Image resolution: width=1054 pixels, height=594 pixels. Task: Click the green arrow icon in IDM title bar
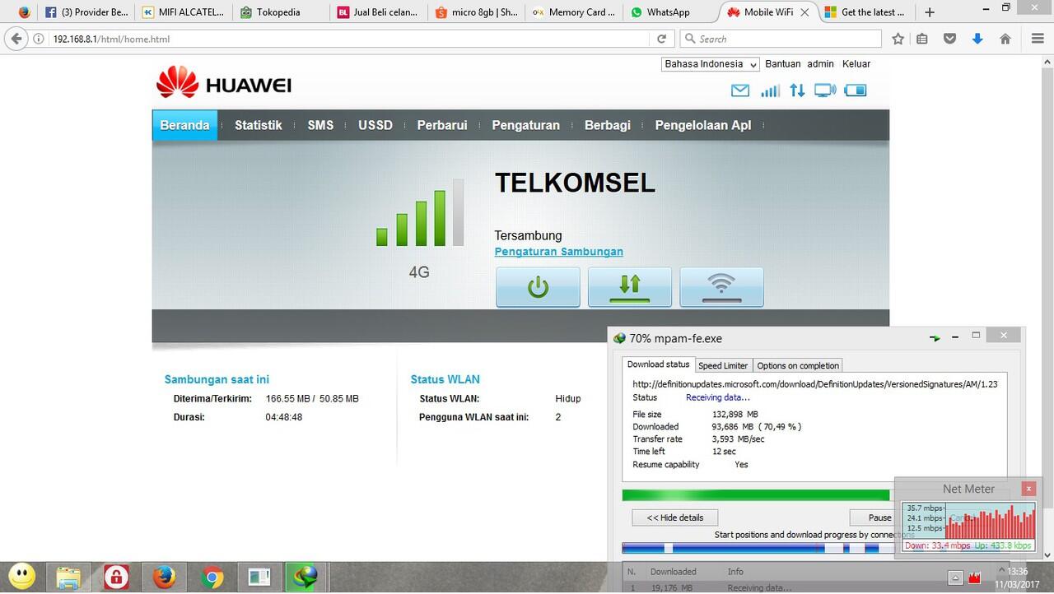click(x=935, y=337)
